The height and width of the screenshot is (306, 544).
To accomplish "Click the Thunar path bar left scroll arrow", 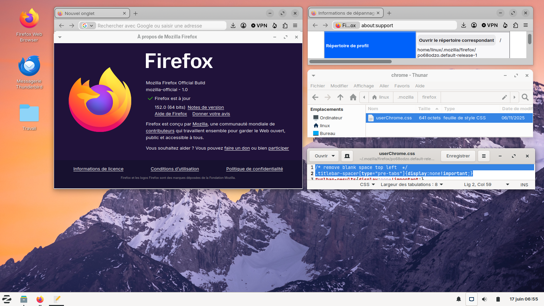I will 364,97.
